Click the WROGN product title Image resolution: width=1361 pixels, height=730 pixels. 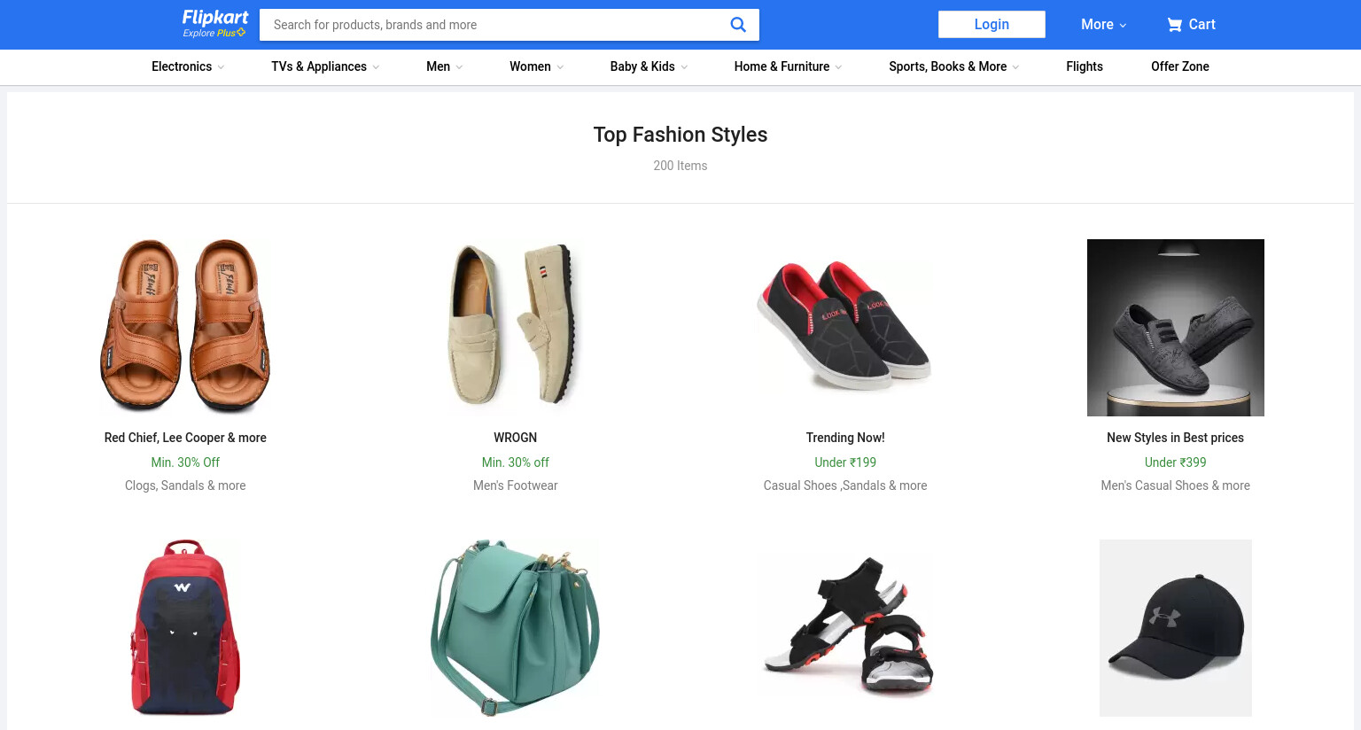pyautogui.click(x=516, y=438)
